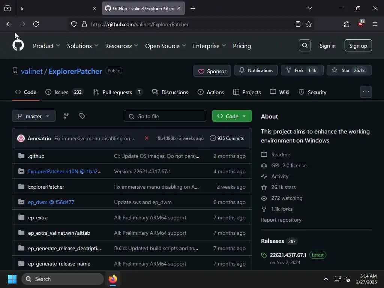Click the Firefox View icon in tab bar
The image size is (384, 288).
pos(7,8)
